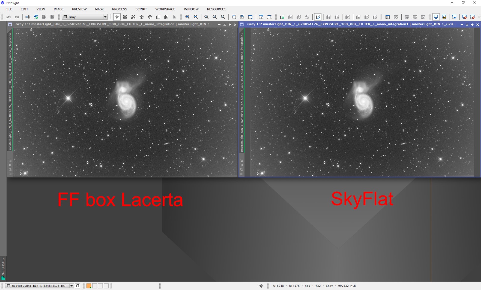Click the right image window's title icon

point(242,24)
